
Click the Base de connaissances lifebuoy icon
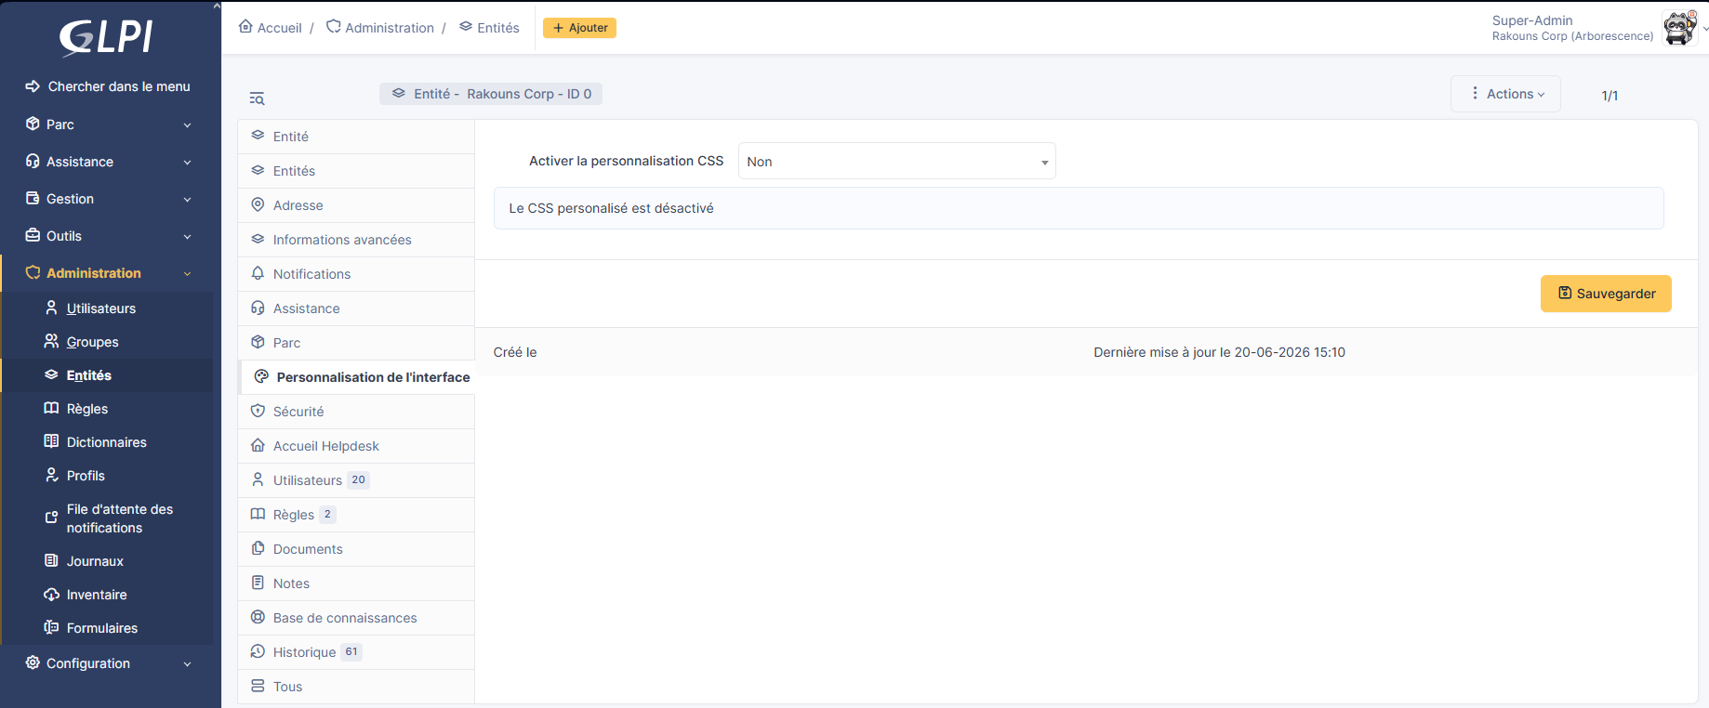[x=258, y=617]
